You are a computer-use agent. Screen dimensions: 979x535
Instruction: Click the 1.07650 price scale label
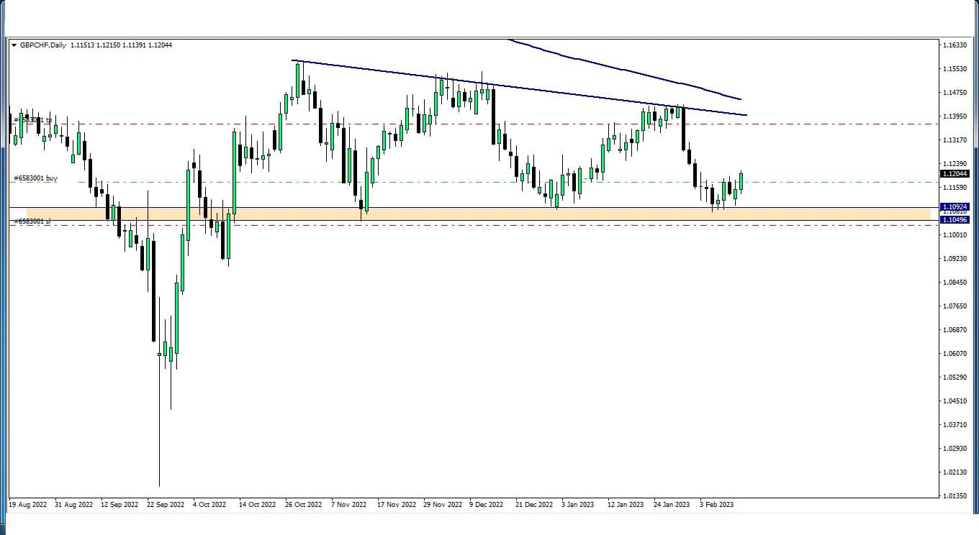coord(955,306)
